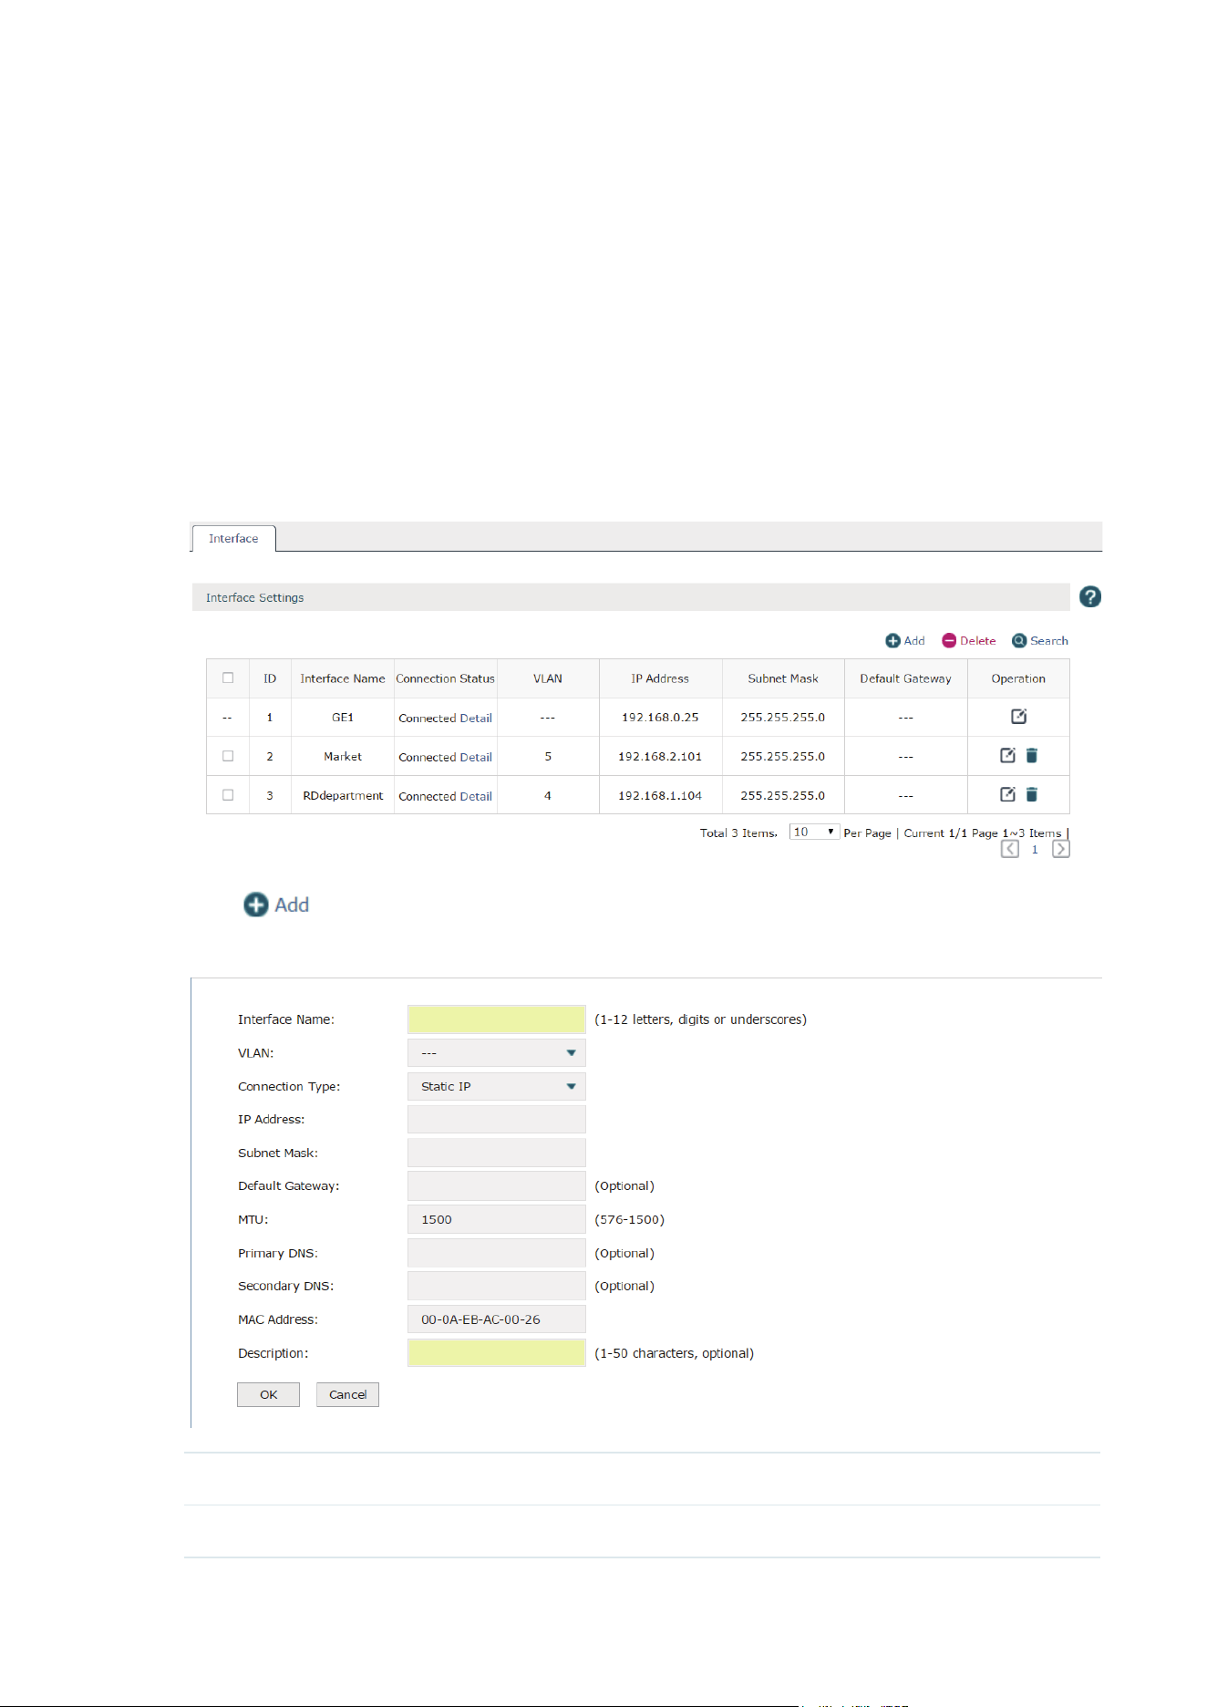Open Detail link for Market

coord(476,758)
